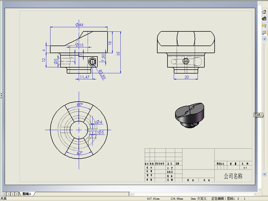Select the lower 60° angle dimension
Viewport: 268px width, 201px height.
click(80, 153)
